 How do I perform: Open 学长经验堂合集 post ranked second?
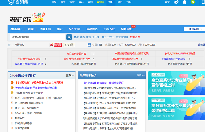(37, 88)
